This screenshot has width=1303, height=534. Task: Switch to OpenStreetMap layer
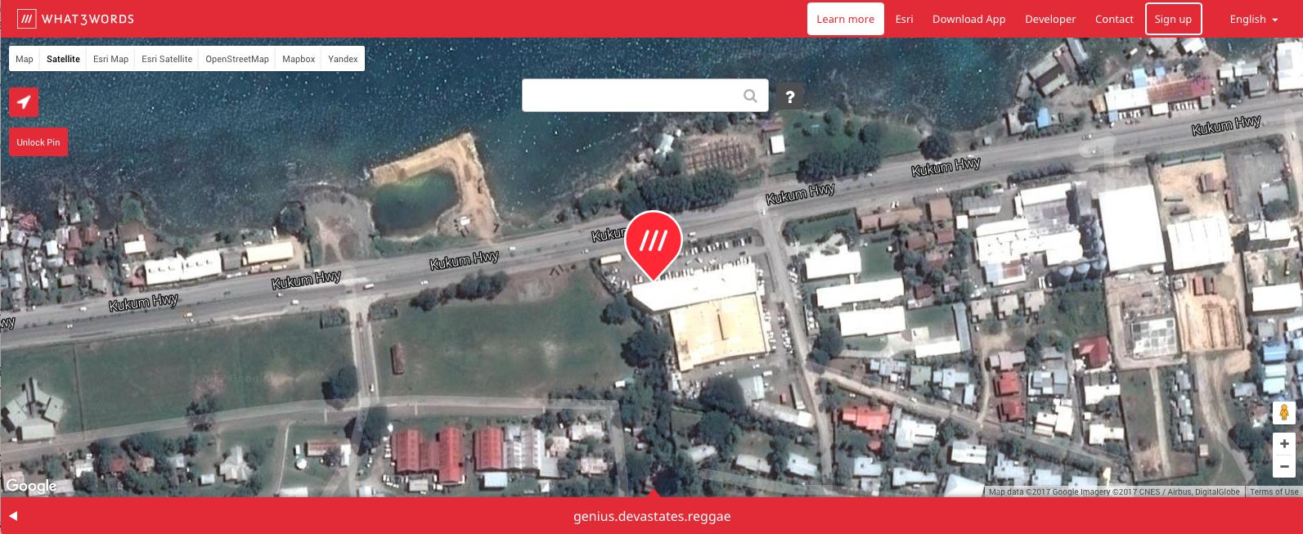237,59
